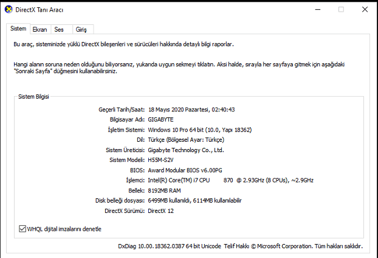378x258 pixels.
Task: Click the DxDiag 10.00.18362.0387 version text
Action: coord(151,246)
